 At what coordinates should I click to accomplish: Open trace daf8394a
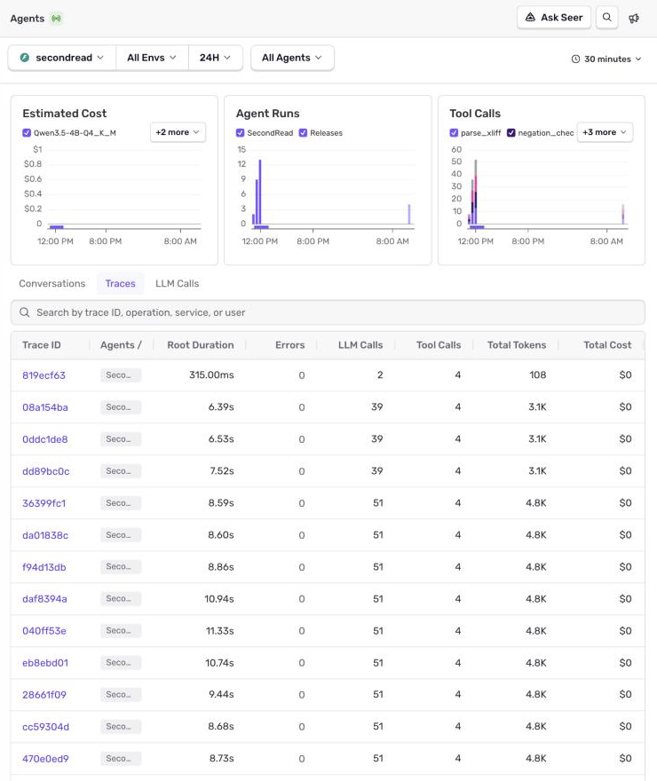coord(44,599)
